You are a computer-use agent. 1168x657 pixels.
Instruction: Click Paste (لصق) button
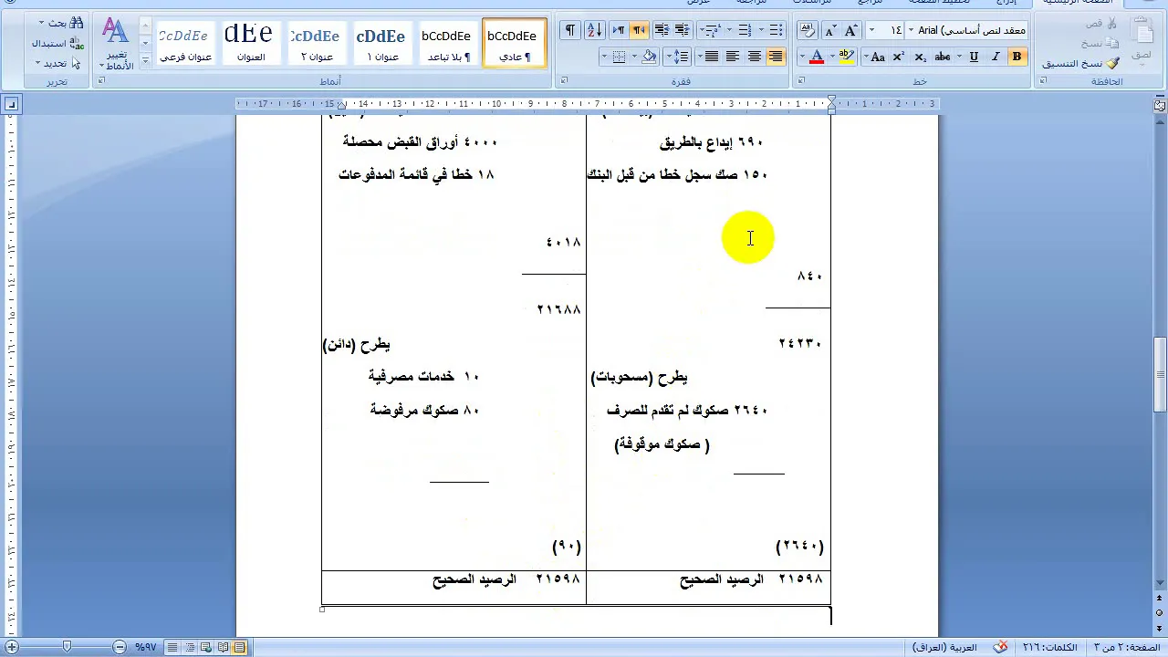[1142, 41]
